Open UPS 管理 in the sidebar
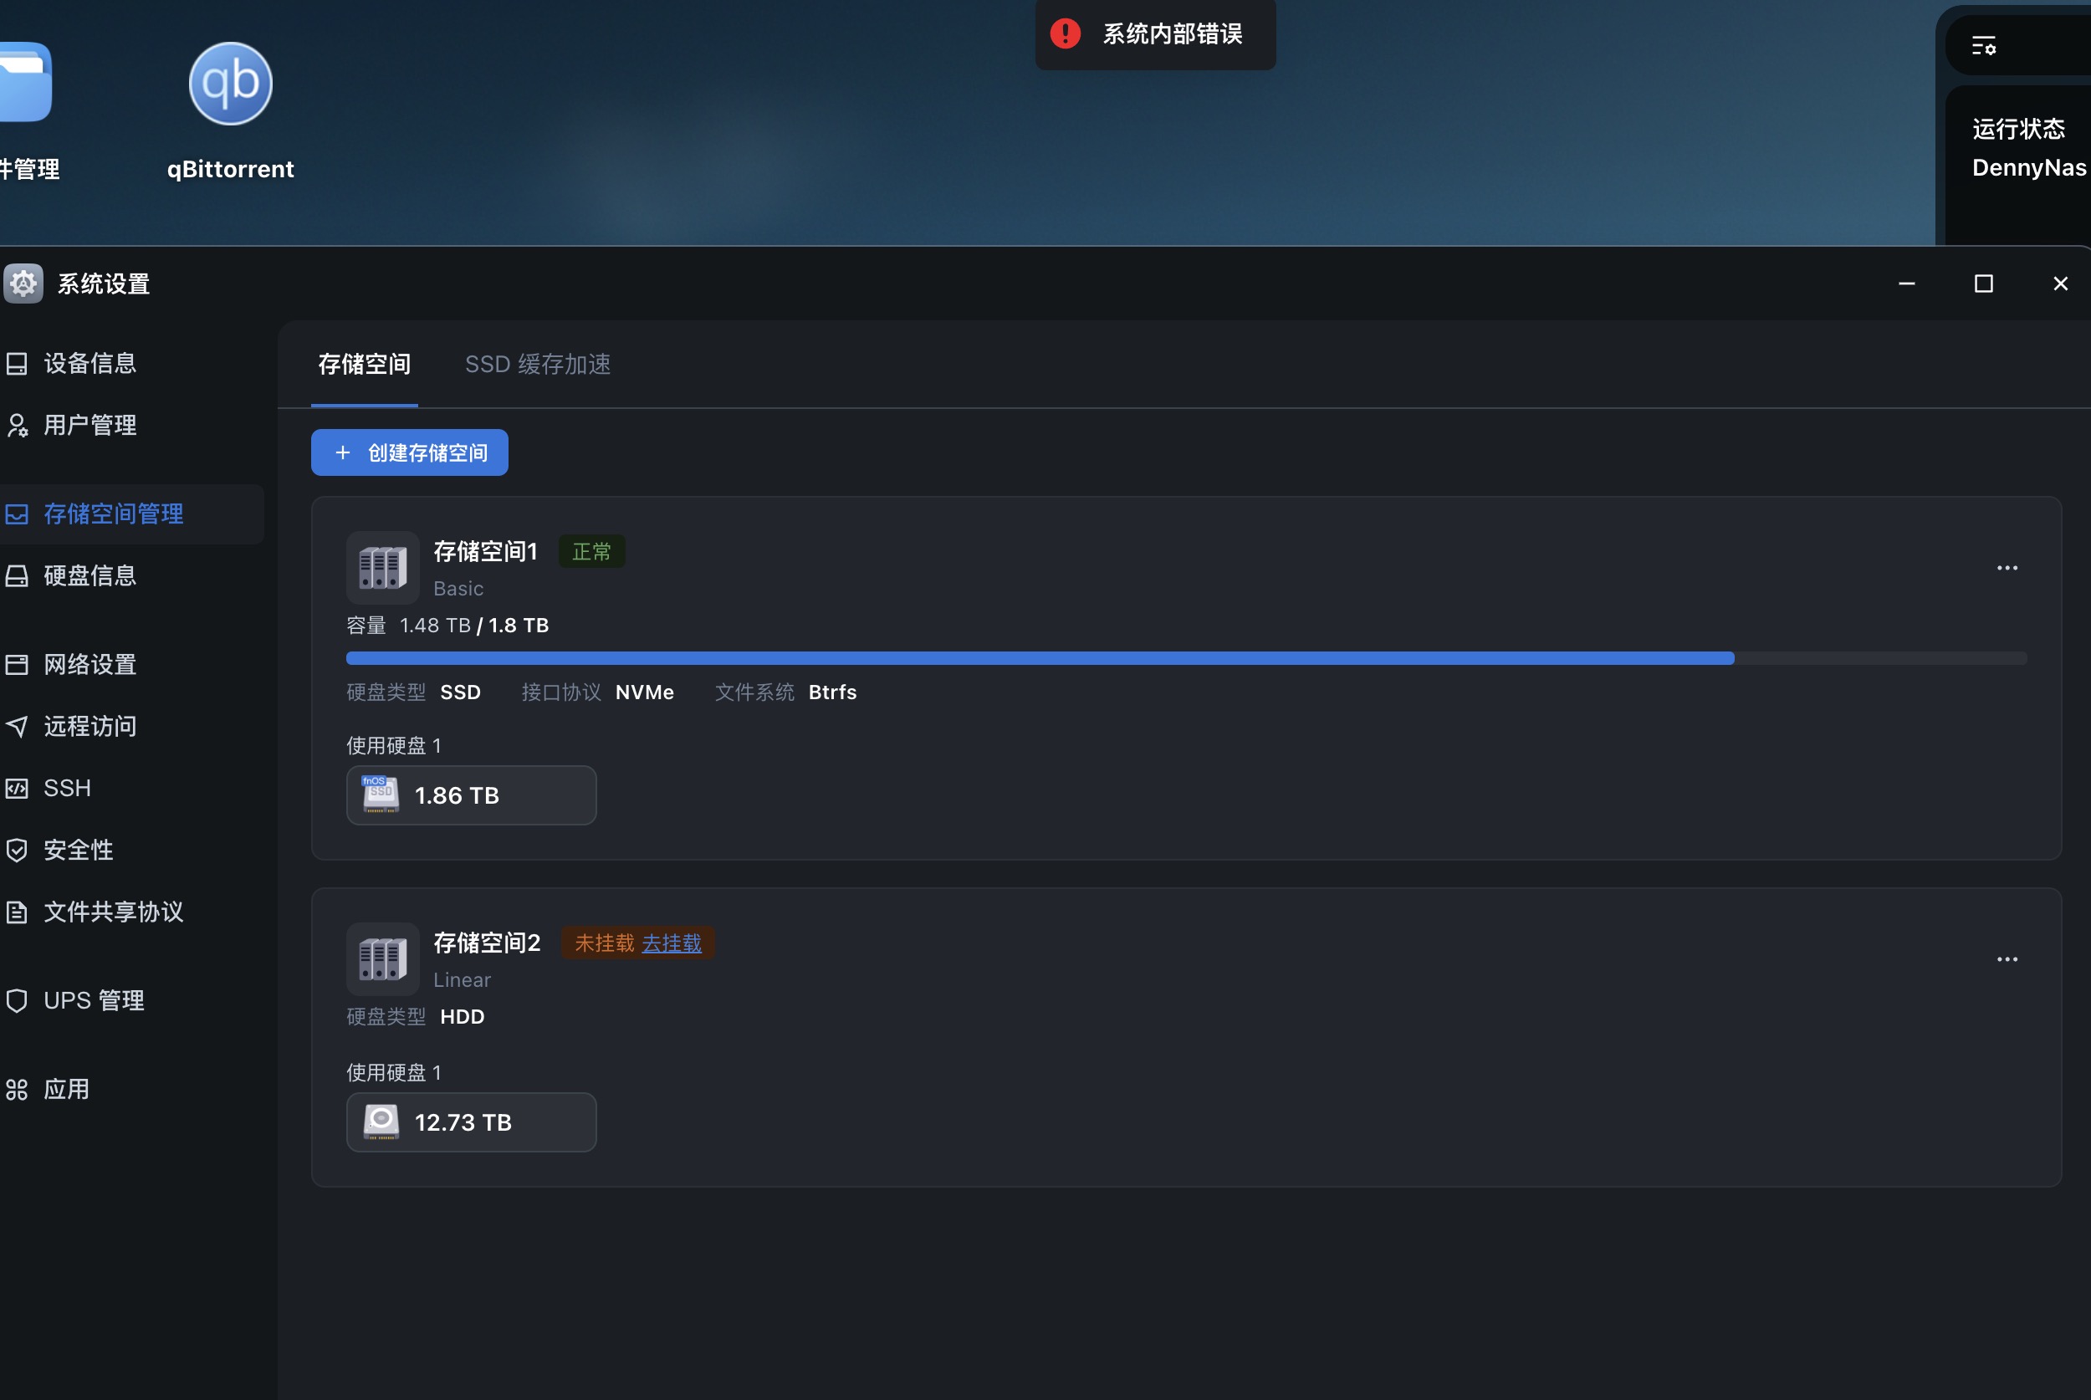 [94, 1000]
